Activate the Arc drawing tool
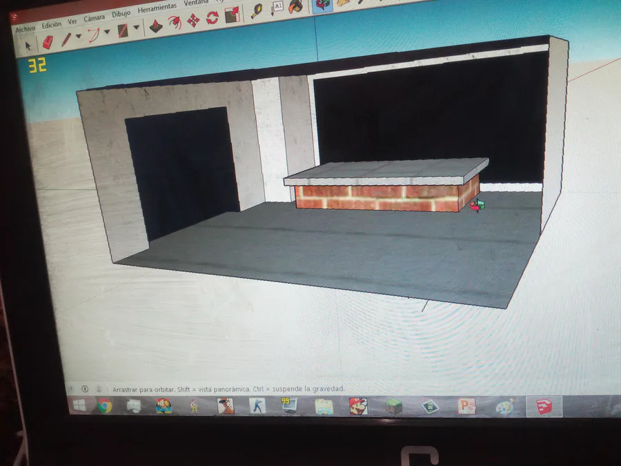Viewport: 621px width, 466px height. tap(93, 35)
